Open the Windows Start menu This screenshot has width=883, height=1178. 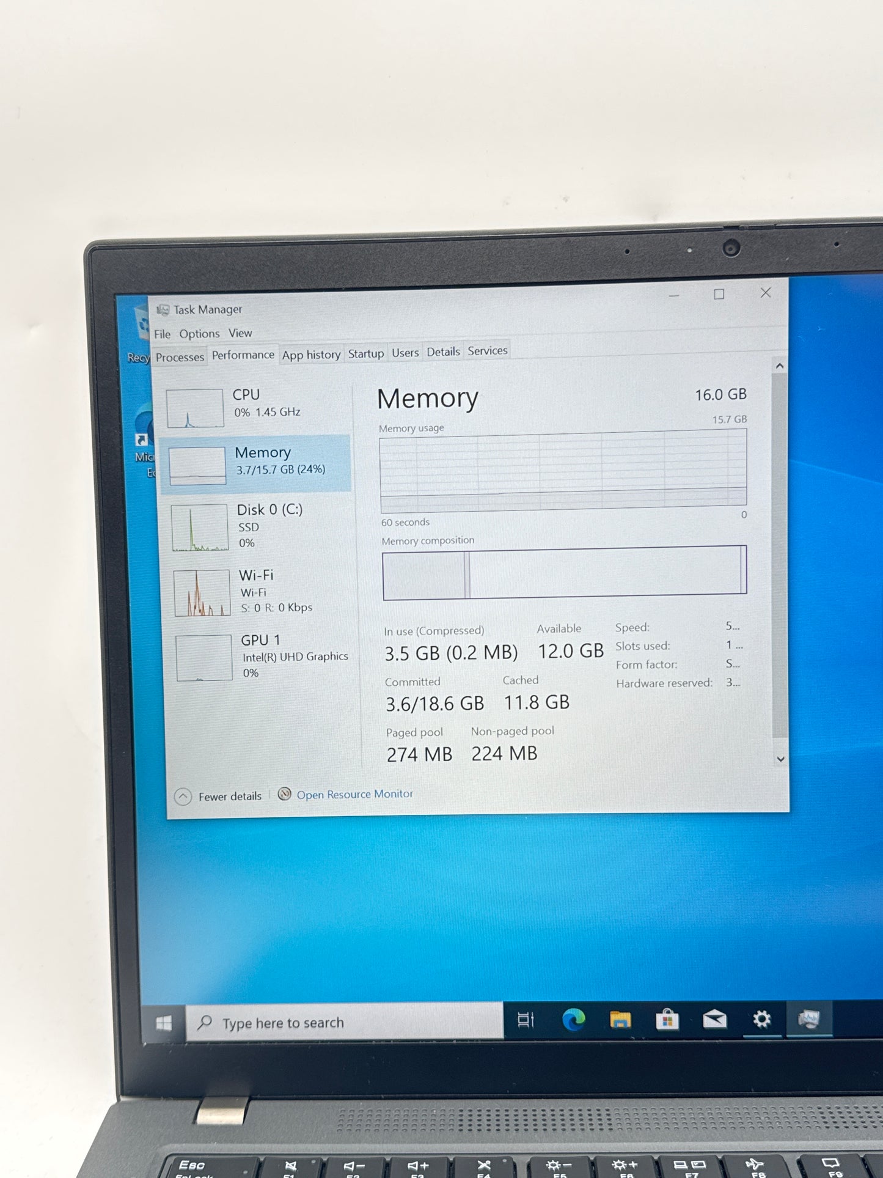coord(164,1023)
